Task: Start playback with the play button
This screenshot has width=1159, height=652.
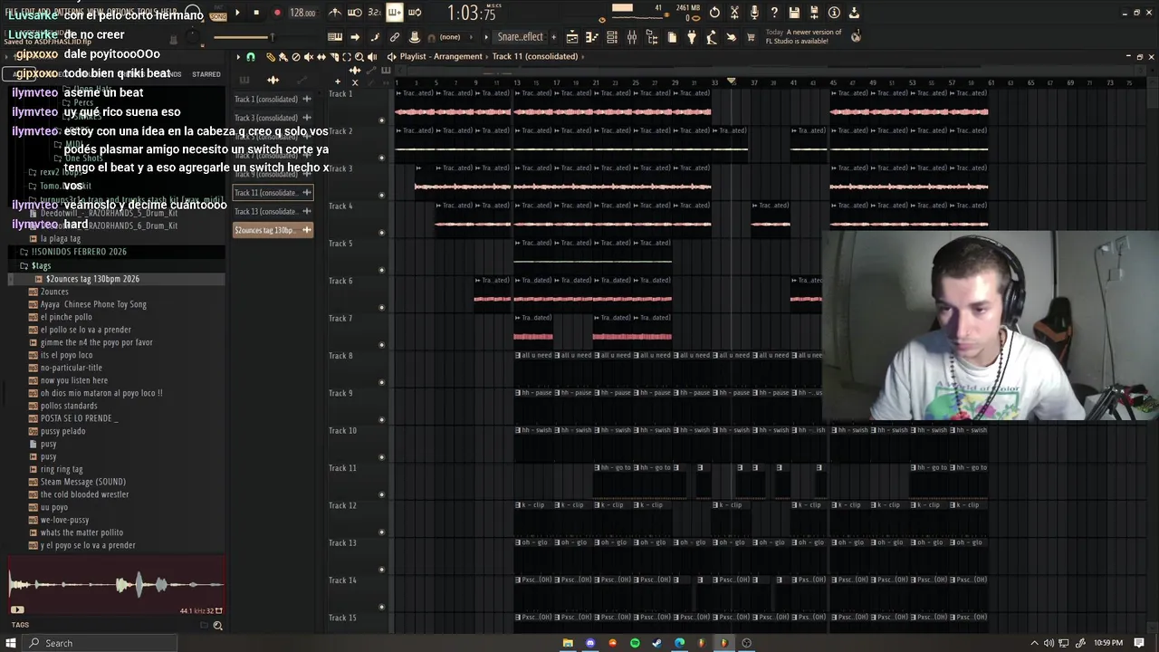Action: point(237,13)
